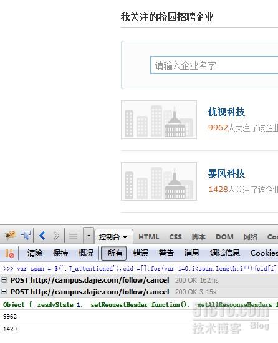Toggle the 概况 profile button
Image resolution: width=278 pixels, height=343 pixels.
click(86, 253)
